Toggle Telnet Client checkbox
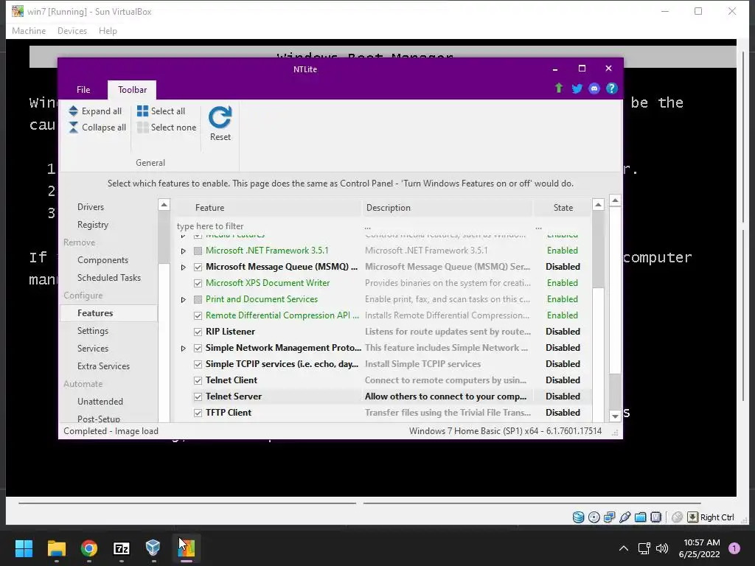Image resolution: width=755 pixels, height=566 pixels. pyautogui.click(x=198, y=381)
